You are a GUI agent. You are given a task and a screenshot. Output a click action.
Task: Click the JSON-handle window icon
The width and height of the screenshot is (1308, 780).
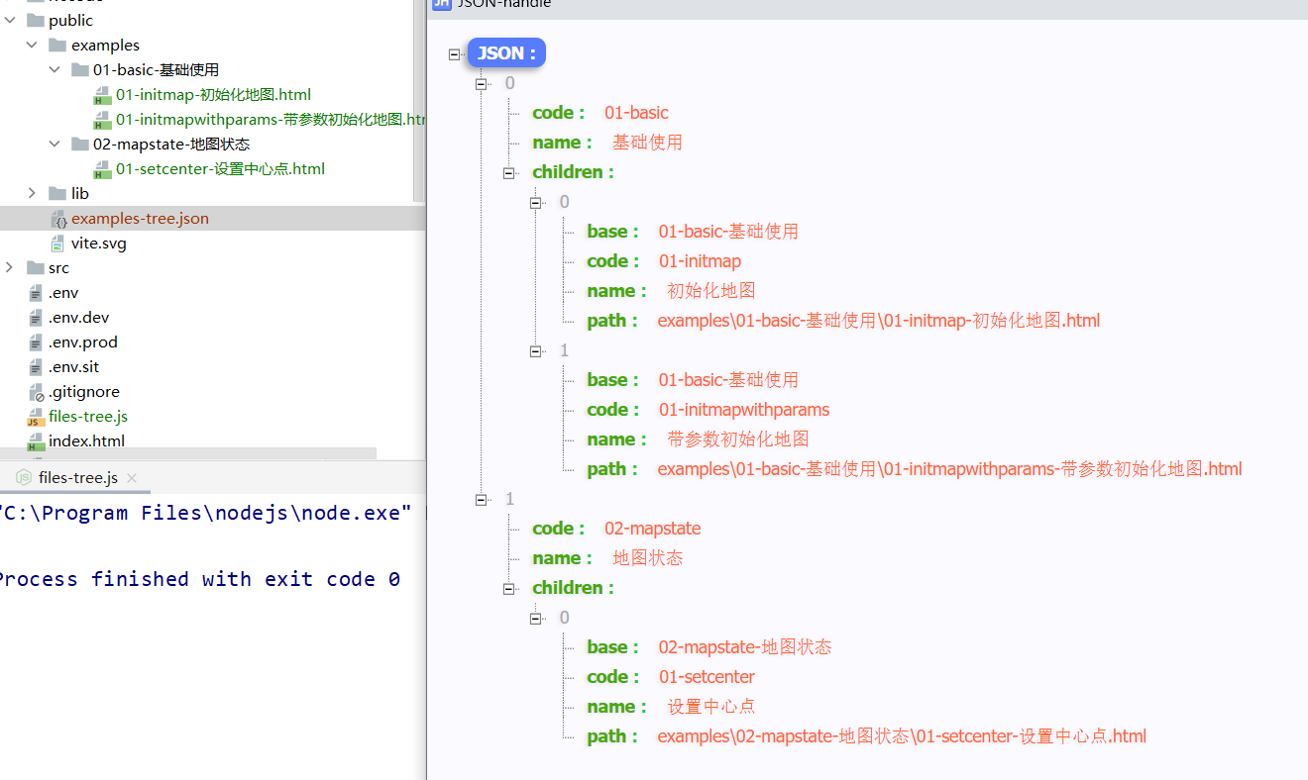pos(441,3)
